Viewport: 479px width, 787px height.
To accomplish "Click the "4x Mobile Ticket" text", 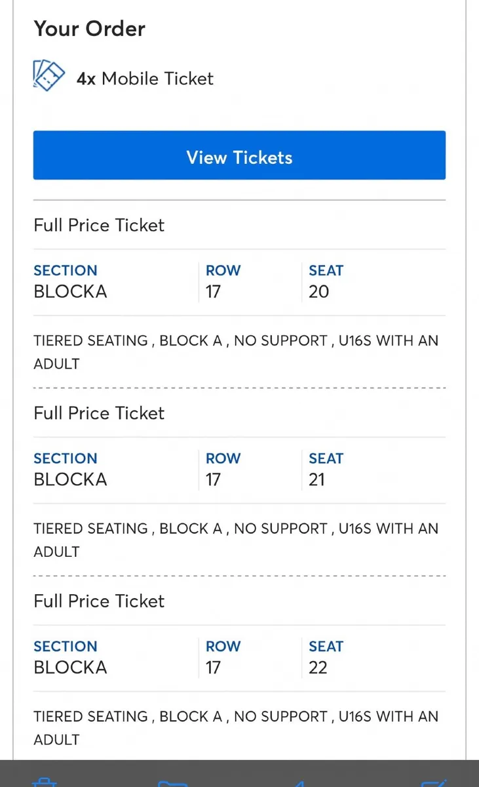I will point(145,79).
